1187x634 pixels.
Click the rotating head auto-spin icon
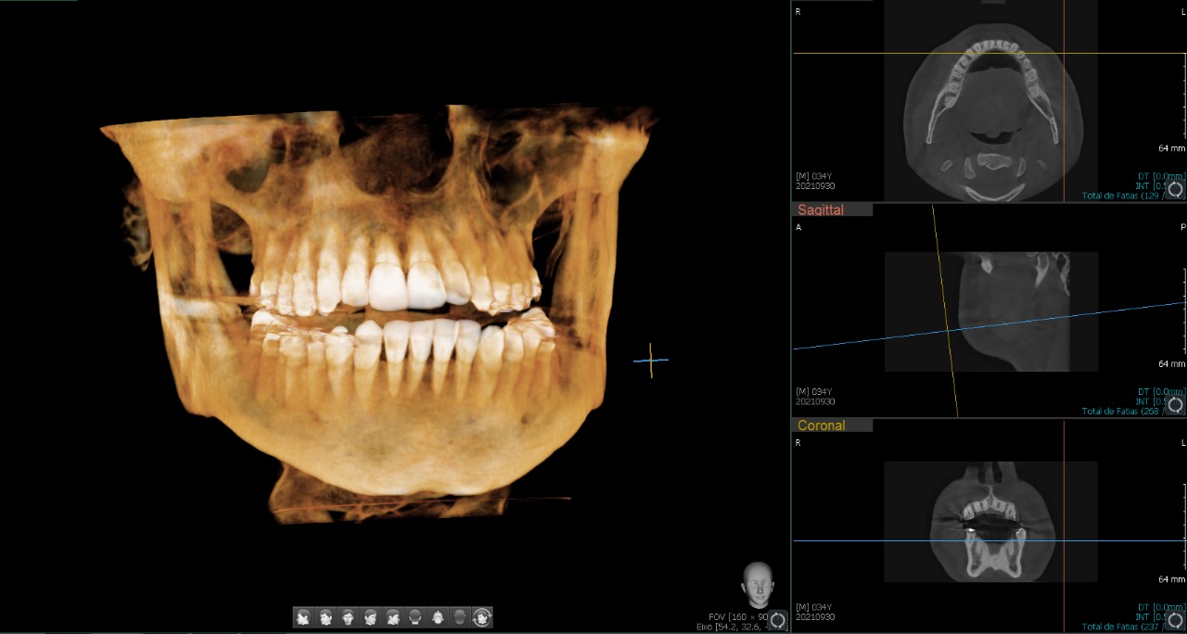click(x=482, y=617)
